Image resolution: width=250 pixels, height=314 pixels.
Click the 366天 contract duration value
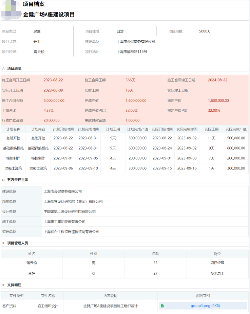pos(130,80)
